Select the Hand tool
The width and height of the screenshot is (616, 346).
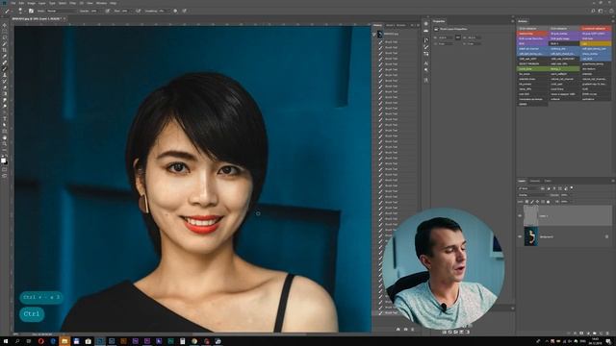pyautogui.click(x=4, y=137)
